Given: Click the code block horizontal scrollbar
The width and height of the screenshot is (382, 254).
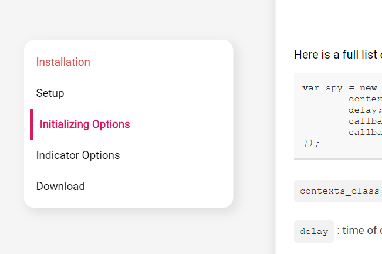Looking at the screenshot, I should coord(338,159).
